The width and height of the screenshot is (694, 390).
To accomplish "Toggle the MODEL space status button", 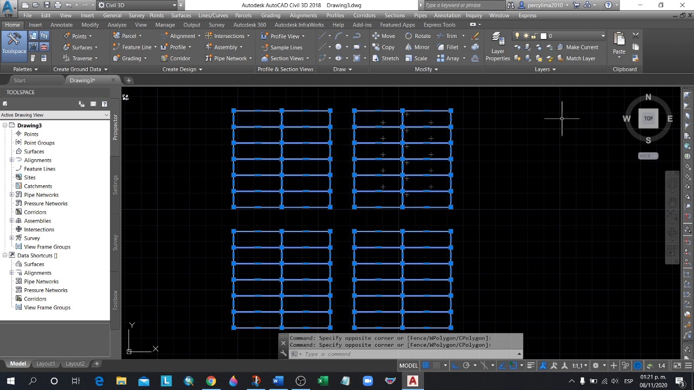I will point(408,366).
